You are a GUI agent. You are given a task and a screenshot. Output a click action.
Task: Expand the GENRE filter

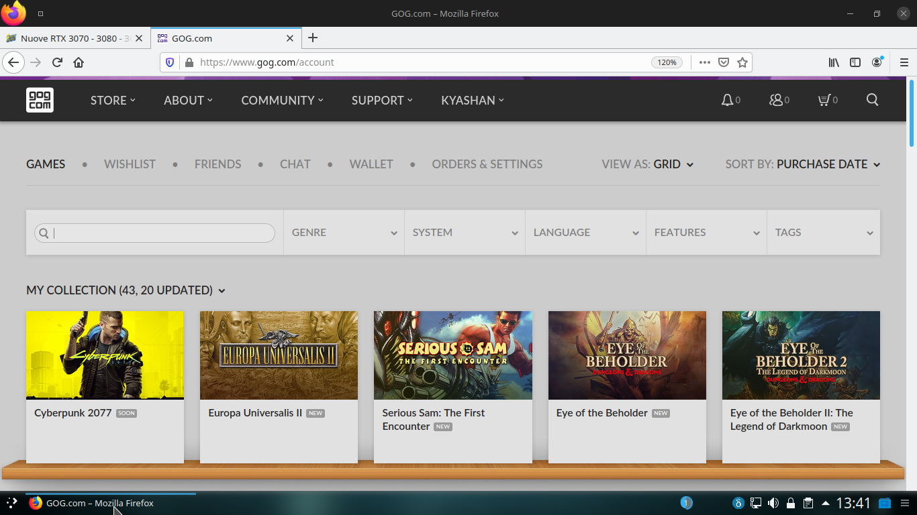(x=344, y=233)
